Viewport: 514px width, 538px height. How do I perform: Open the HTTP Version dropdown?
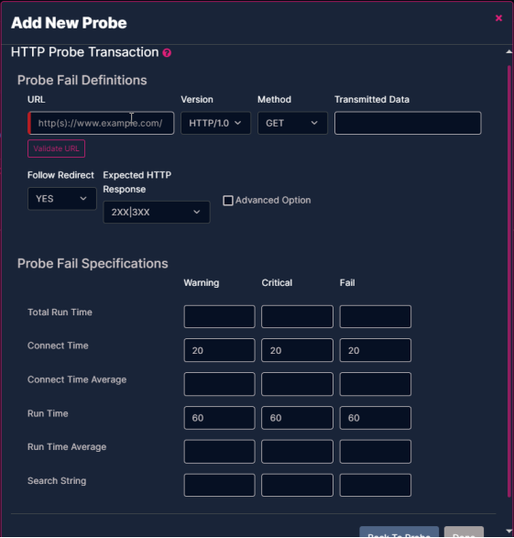point(215,123)
